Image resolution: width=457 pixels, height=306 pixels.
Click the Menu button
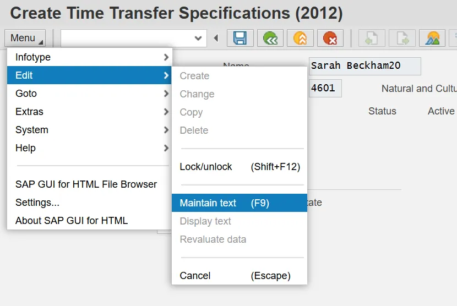tap(25, 38)
